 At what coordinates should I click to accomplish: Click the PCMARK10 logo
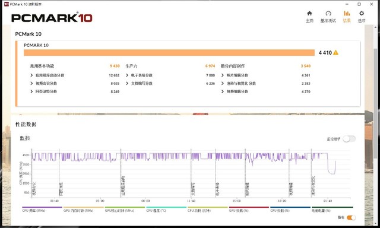point(52,17)
